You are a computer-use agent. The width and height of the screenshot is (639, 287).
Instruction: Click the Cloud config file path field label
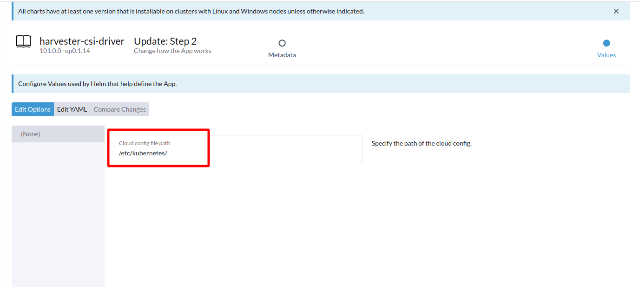pos(144,143)
